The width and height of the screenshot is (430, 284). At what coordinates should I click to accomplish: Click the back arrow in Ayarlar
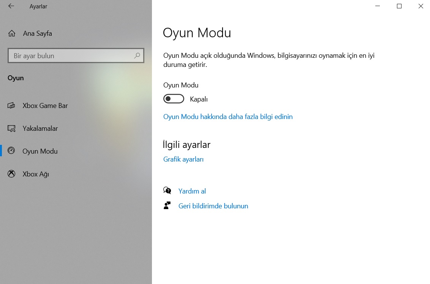(11, 6)
